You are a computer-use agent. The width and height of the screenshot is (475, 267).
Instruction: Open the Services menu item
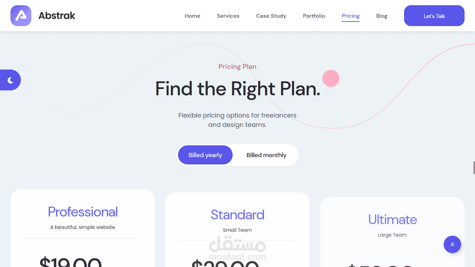[228, 16]
